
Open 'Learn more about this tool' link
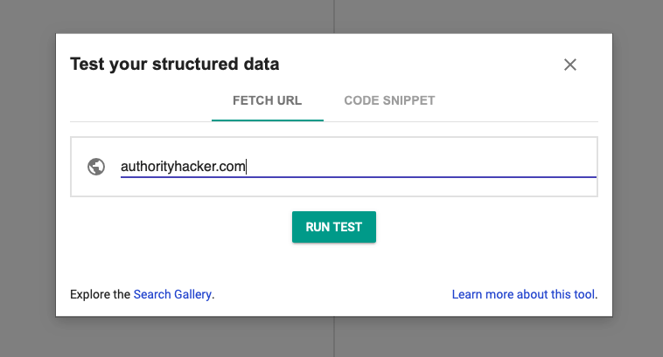524,294
